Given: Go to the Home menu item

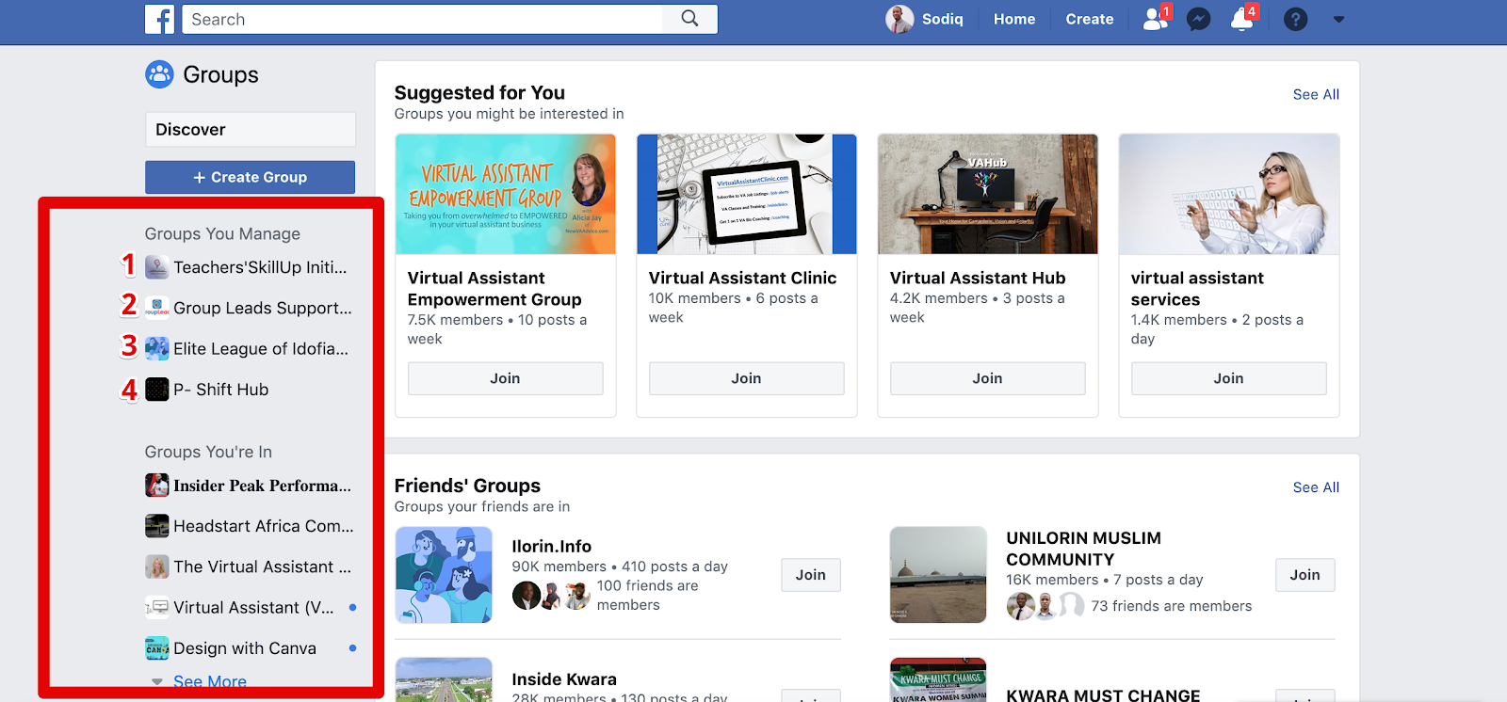Looking at the screenshot, I should point(1014,19).
